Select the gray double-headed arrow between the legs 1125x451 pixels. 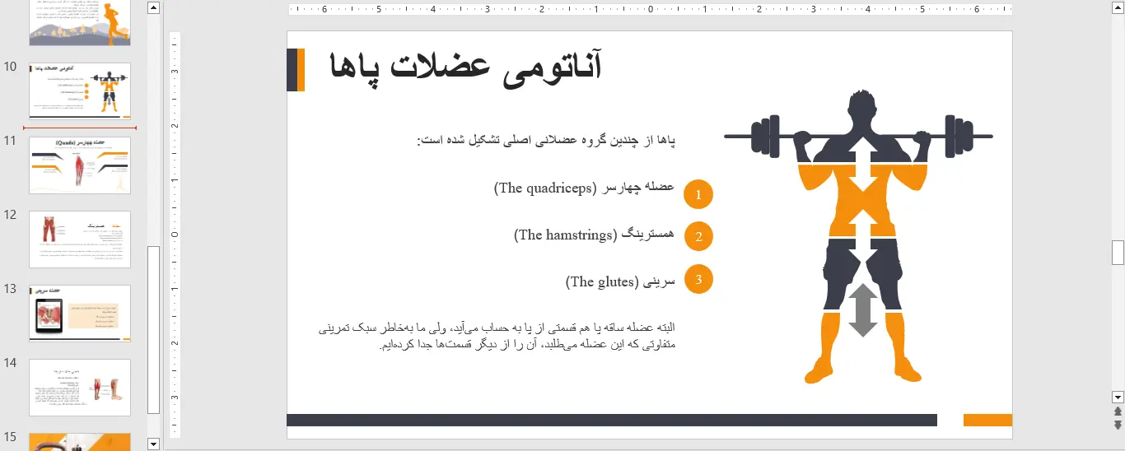pos(862,310)
